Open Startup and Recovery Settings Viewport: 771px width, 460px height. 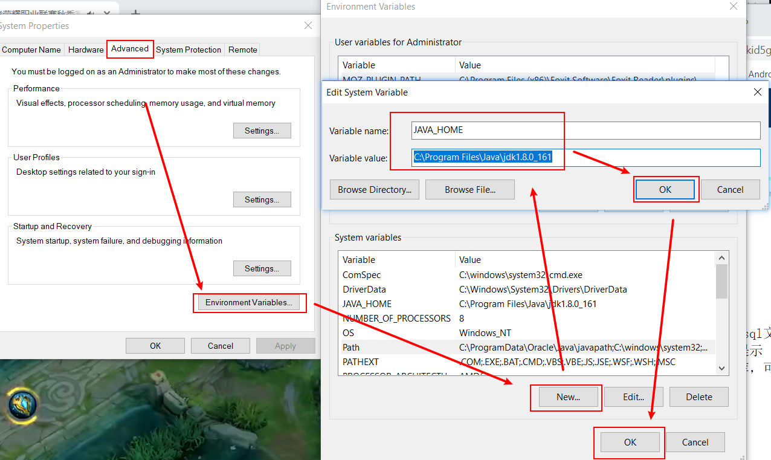[x=262, y=268]
